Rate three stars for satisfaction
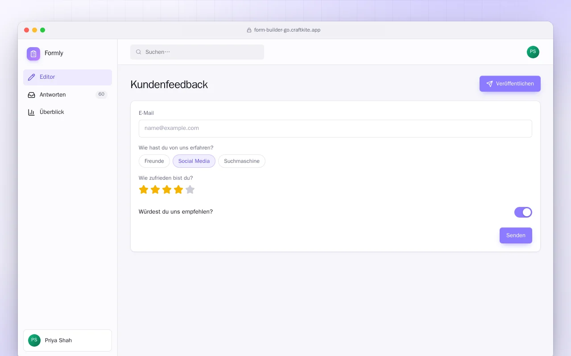Screen dimensions: 571x356 tap(167, 190)
